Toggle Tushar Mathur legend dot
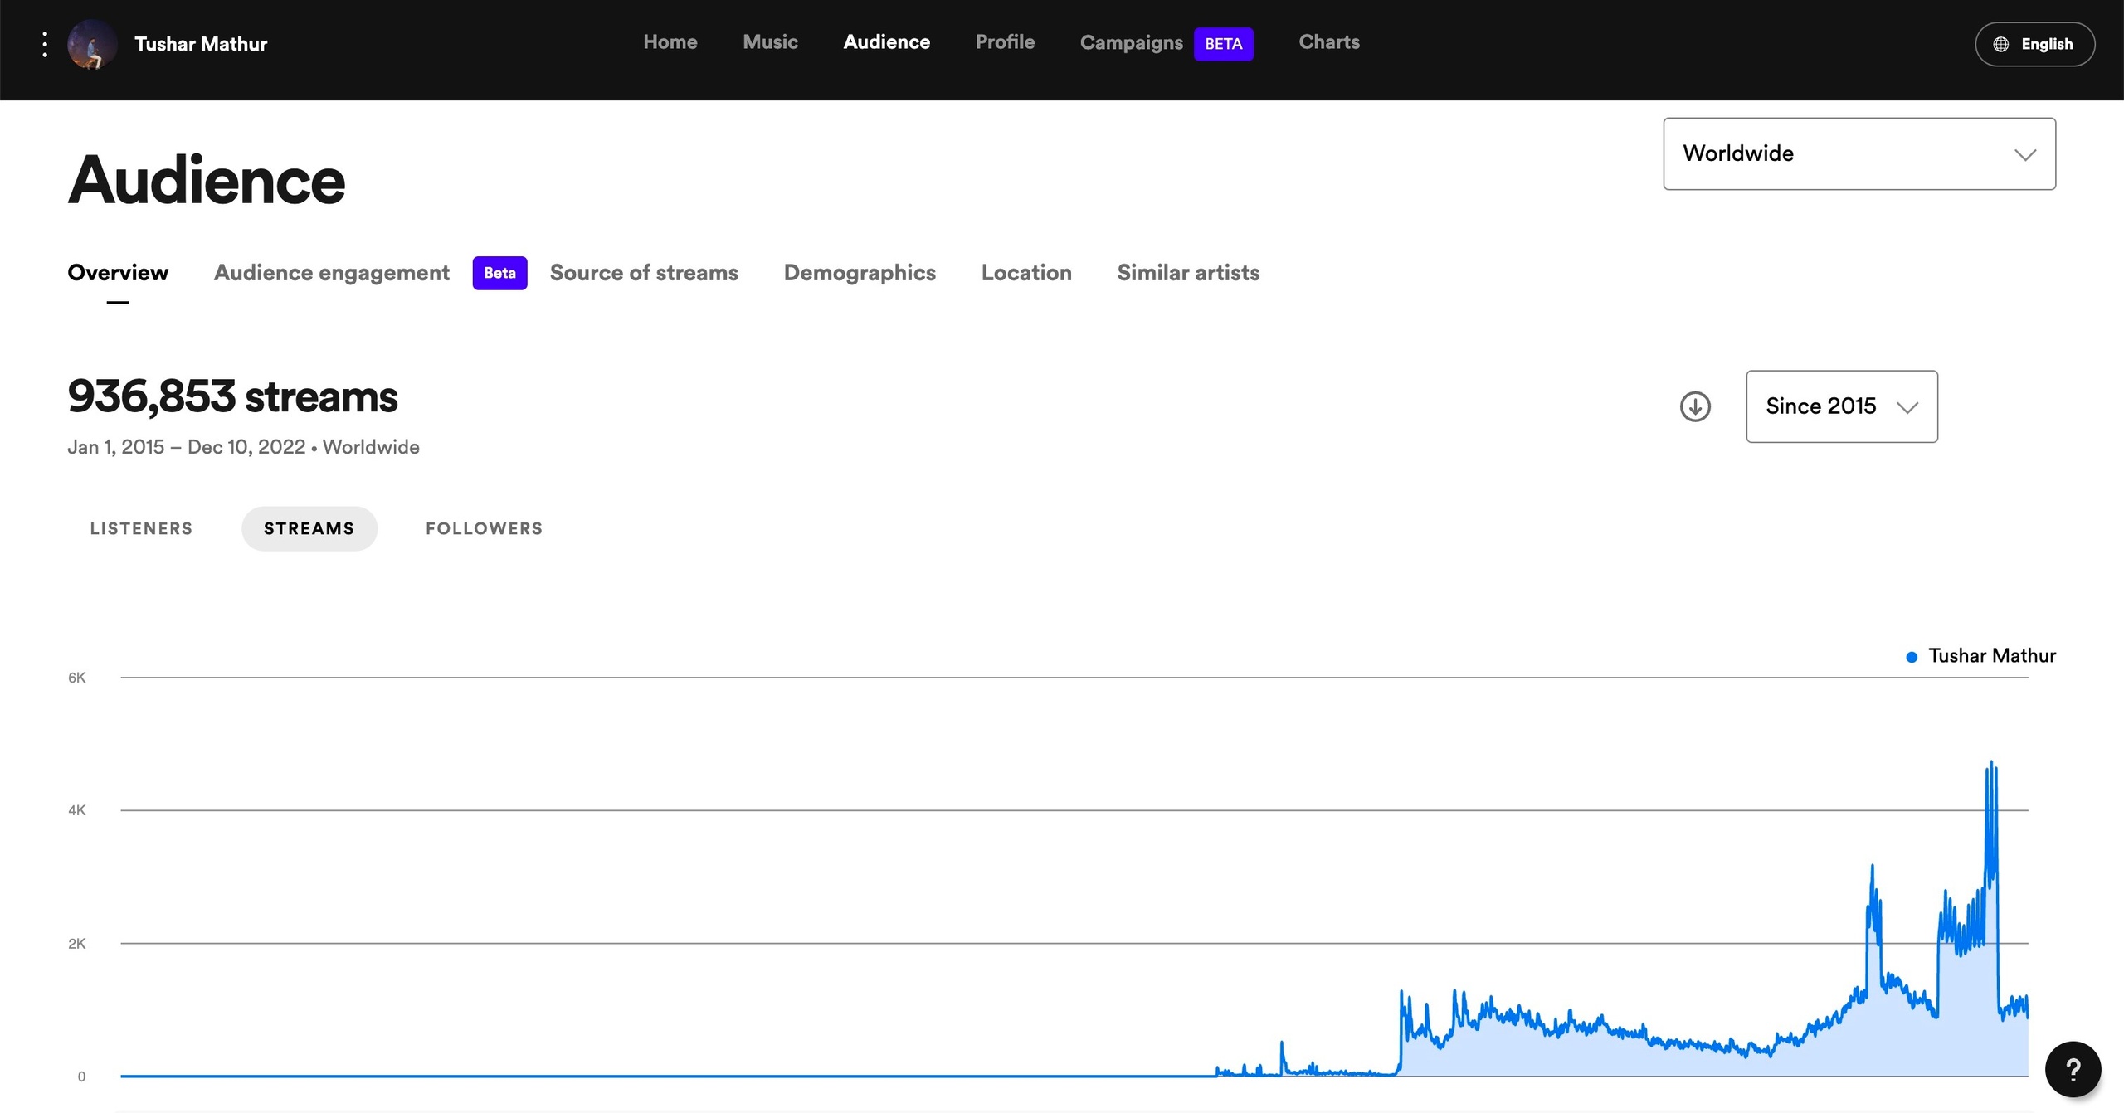2124x1113 pixels. (x=1912, y=657)
